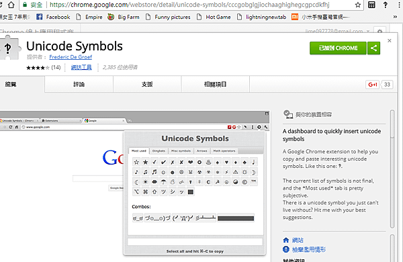Image resolution: width=403 pixels, height=262 pixels.
Task: Click the G+1 button
Action: click(x=372, y=85)
